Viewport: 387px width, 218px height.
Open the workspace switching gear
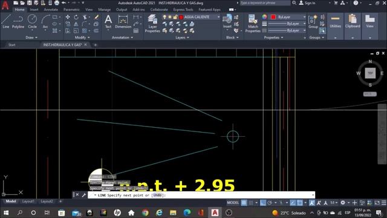(343, 203)
